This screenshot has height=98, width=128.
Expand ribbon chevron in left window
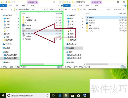click(59, 6)
